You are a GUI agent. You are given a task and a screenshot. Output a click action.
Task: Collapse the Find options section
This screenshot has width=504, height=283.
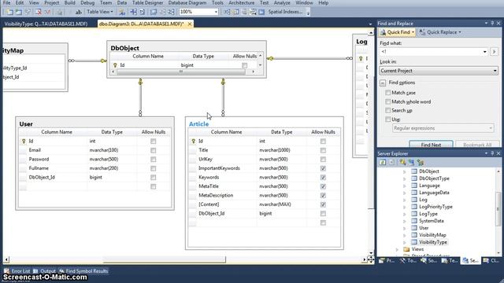[383, 83]
